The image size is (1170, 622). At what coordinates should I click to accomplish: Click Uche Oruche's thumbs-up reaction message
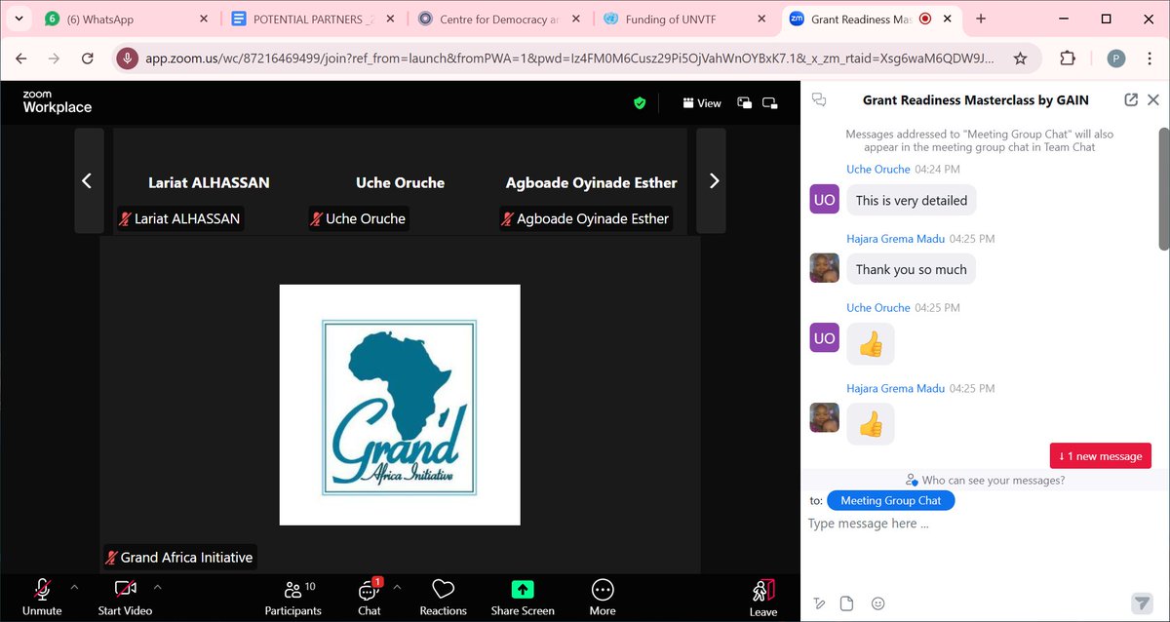click(x=870, y=342)
